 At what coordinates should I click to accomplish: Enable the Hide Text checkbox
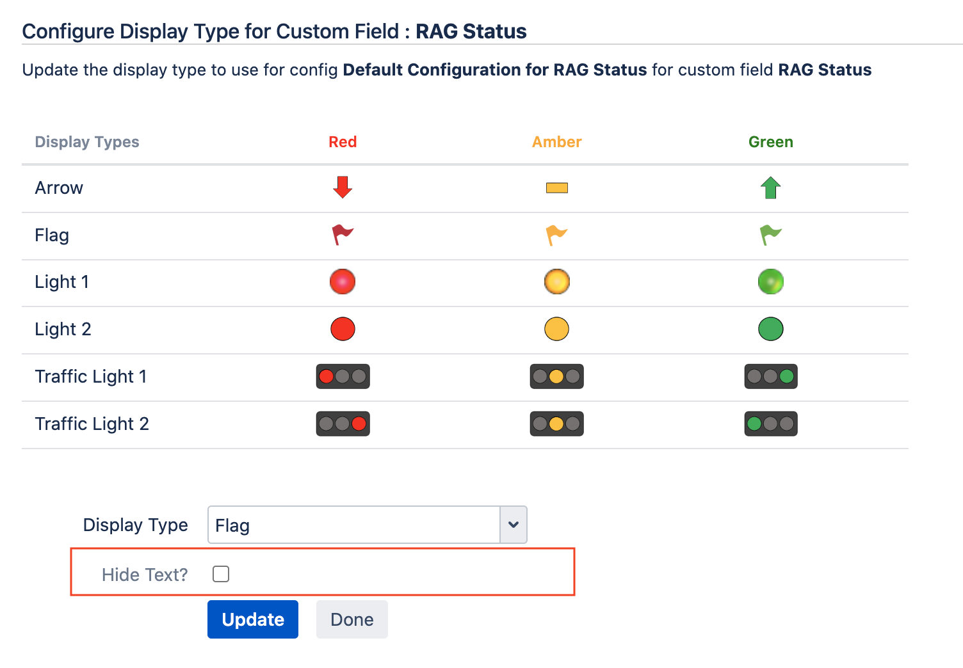(221, 574)
